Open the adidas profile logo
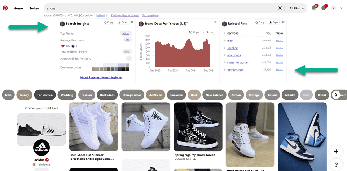This screenshot has width=347, height=171. 41,148
